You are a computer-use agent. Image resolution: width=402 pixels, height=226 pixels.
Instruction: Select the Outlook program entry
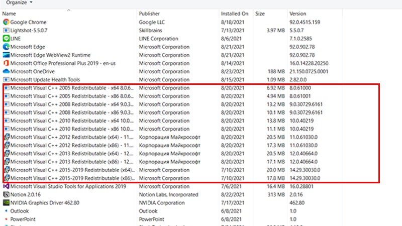coord(21,211)
